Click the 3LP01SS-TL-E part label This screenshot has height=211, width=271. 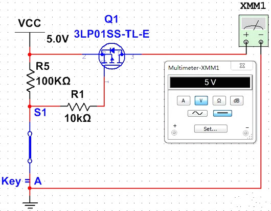click(x=111, y=34)
